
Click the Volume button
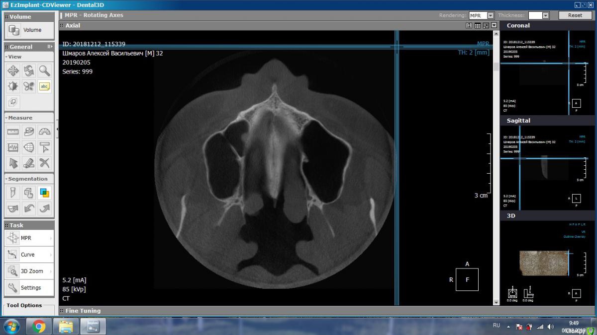25,30
